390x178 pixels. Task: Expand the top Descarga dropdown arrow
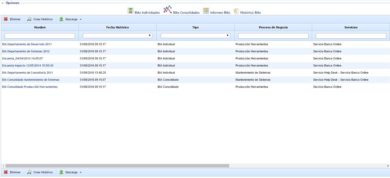click(x=81, y=19)
